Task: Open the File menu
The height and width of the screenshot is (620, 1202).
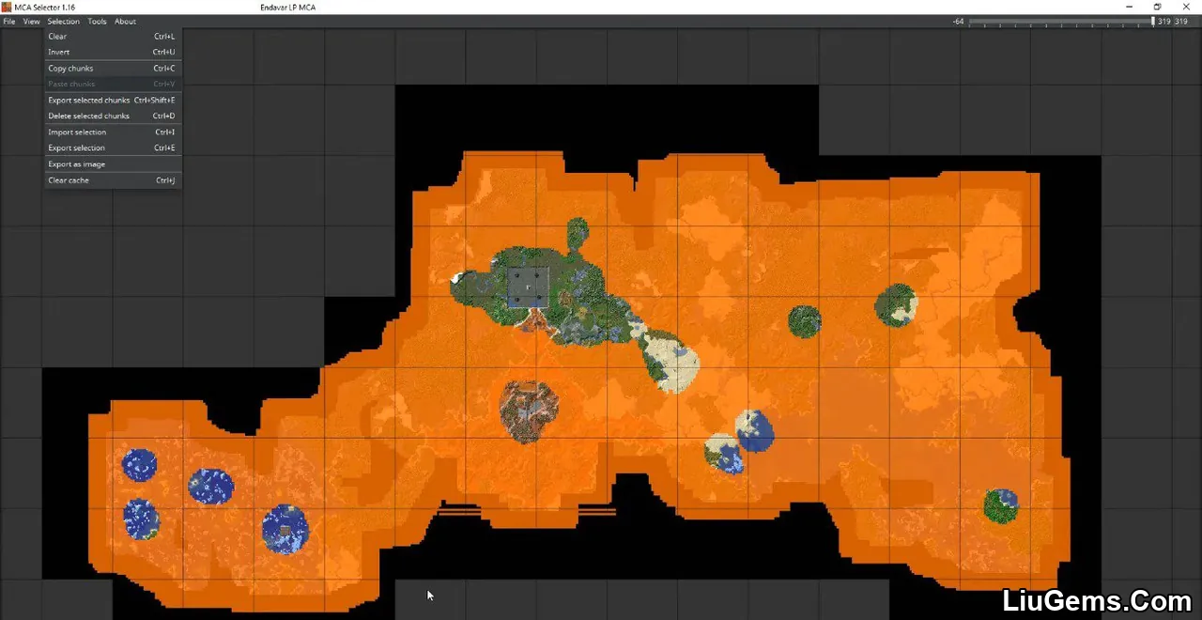Action: tap(9, 22)
